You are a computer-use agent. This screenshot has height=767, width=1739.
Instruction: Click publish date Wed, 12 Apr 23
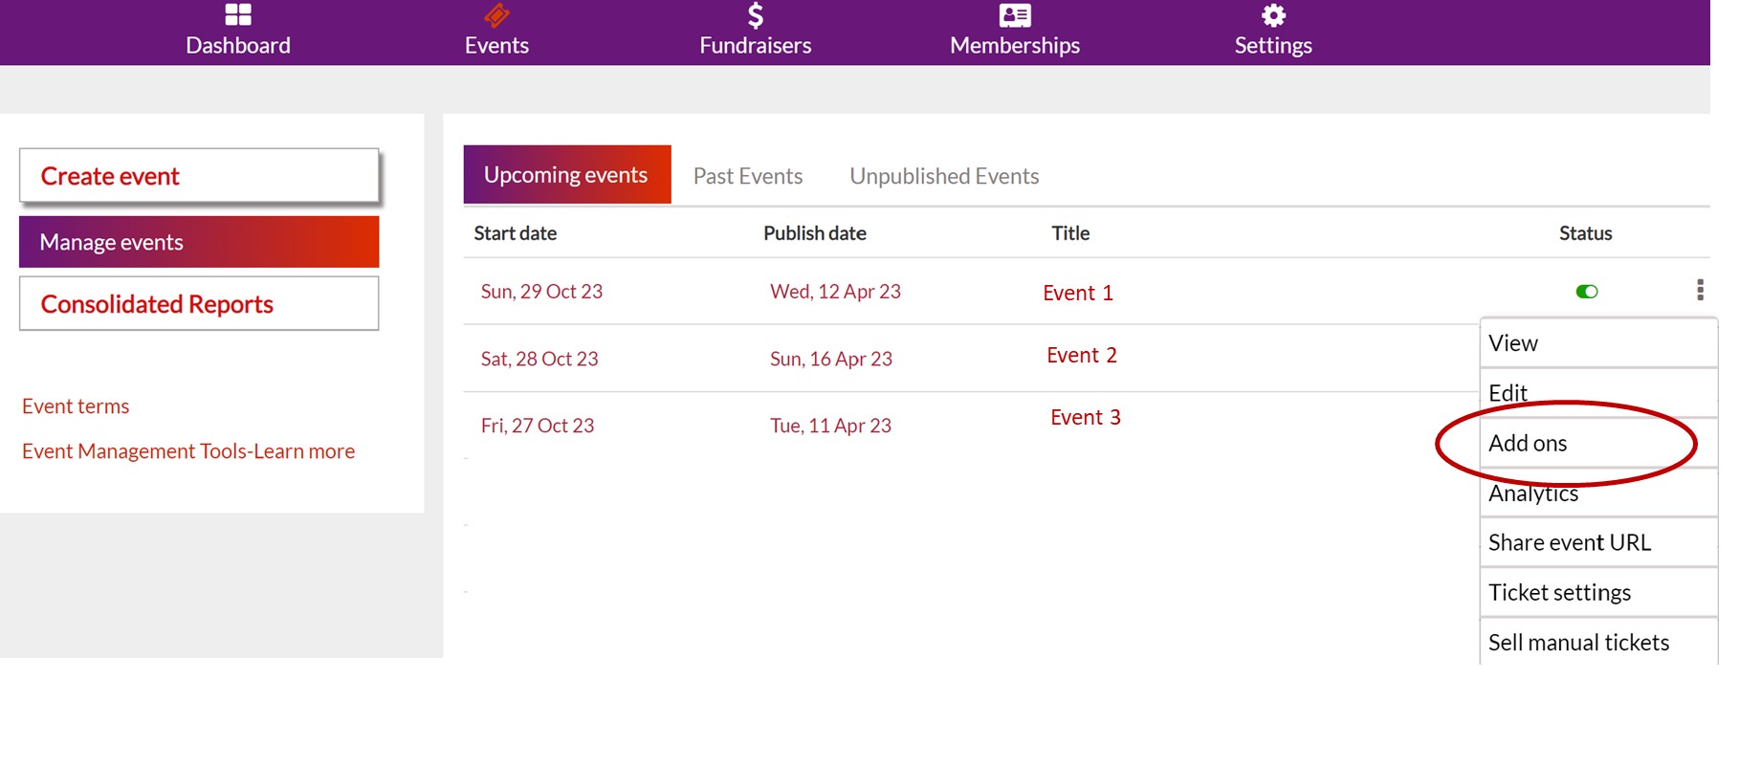click(835, 292)
